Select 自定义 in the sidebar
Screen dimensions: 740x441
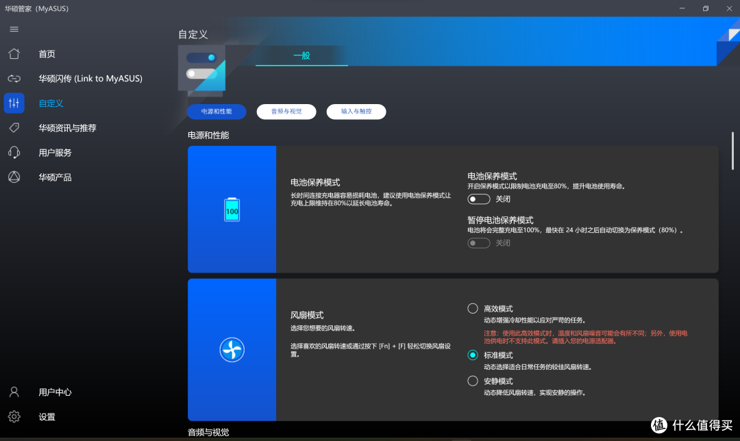click(x=51, y=103)
